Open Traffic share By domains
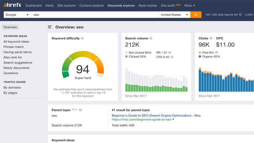Screen dimensions: 254x143 [12, 88]
